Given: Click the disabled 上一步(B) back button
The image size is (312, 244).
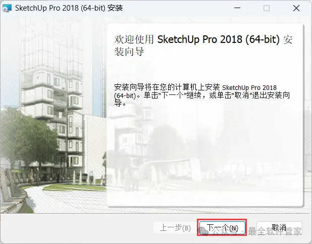Looking at the screenshot, I should tap(175, 228).
